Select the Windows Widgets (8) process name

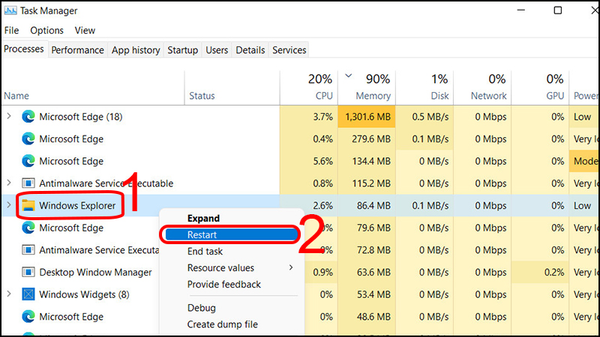[84, 294]
